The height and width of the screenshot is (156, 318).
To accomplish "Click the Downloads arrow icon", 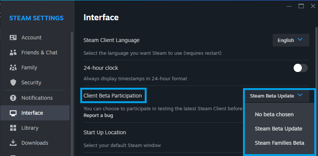I will coord(13,143).
